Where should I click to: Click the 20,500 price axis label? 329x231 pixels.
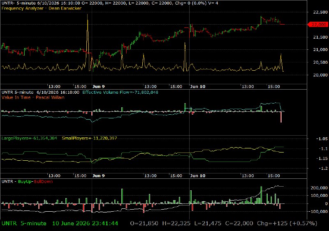coord(320,62)
